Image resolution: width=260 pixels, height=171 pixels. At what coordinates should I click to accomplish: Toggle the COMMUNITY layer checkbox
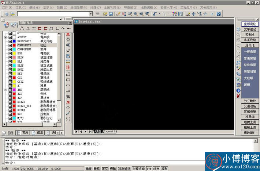coord(10,45)
